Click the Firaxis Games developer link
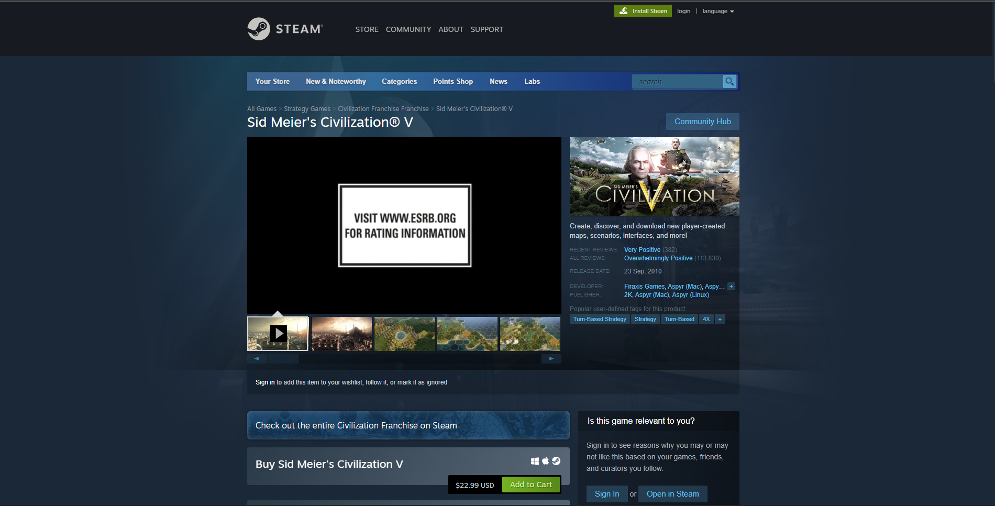Image resolution: width=995 pixels, height=506 pixels. tap(644, 287)
